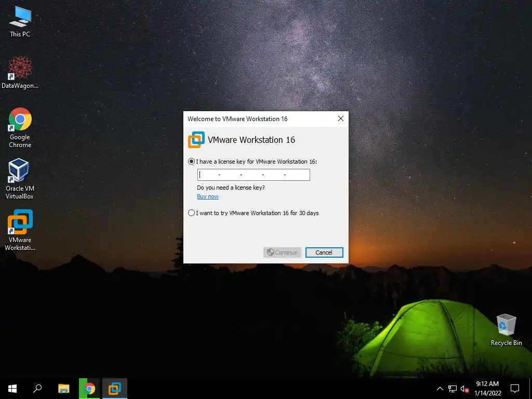Viewport: 532px width, 399px height.
Task: Click the Continue button
Action: coord(282,252)
